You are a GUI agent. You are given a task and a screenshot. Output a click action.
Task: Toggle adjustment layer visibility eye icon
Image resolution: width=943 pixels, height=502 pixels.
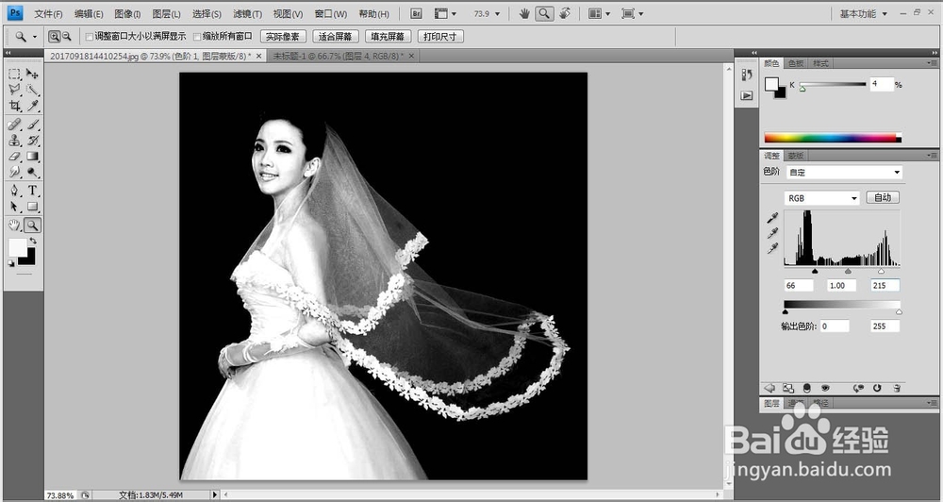click(x=825, y=388)
